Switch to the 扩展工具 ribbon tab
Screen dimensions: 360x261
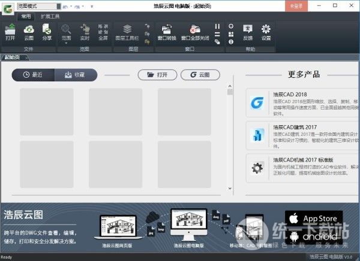pyautogui.click(x=50, y=16)
